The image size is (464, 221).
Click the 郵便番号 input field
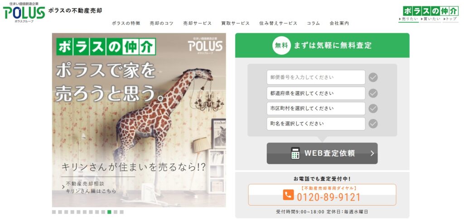(316, 77)
